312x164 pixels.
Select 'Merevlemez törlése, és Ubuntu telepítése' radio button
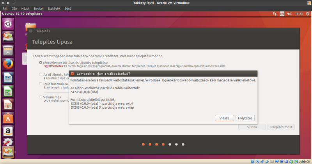[41, 62]
